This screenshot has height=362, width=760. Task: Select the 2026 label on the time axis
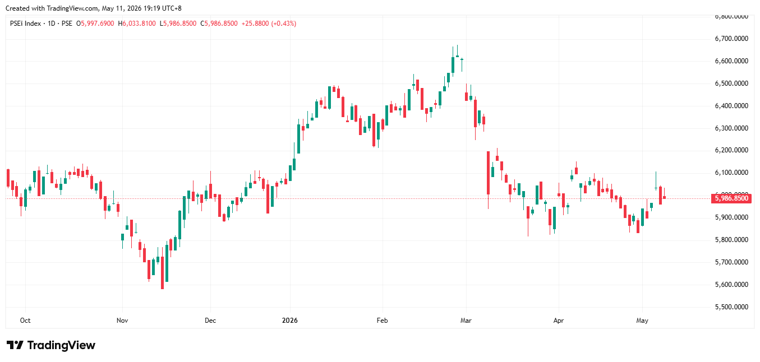coord(290,321)
